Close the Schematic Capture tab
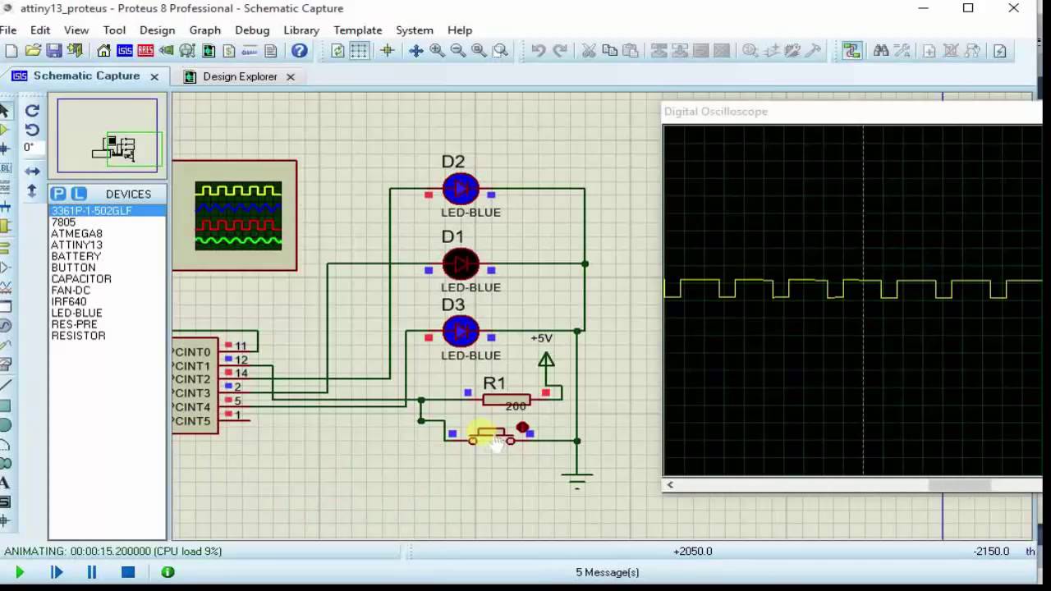Image resolution: width=1051 pixels, height=591 pixels. click(x=154, y=76)
